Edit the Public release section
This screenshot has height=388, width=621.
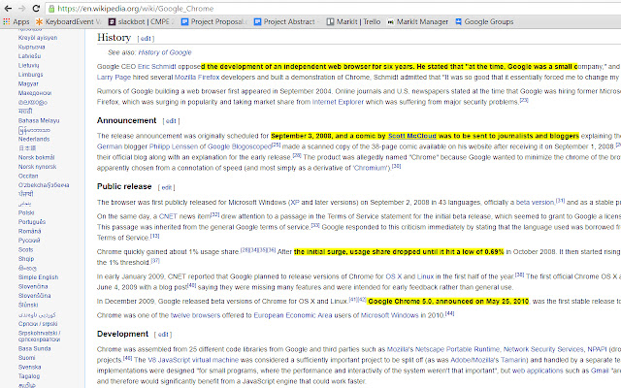(x=166, y=187)
